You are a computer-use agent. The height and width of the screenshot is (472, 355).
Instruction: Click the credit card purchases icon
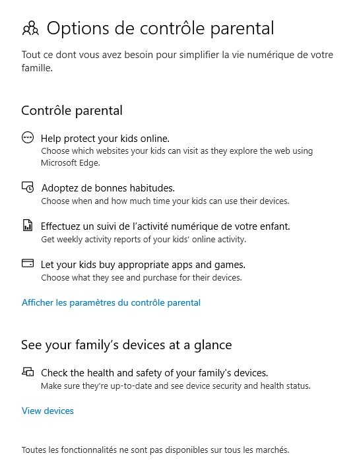(x=28, y=263)
